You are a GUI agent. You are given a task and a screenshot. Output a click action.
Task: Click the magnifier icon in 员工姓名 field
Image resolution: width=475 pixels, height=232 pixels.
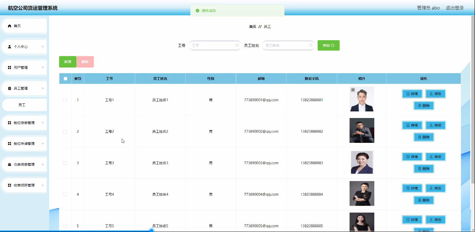[x=311, y=45]
